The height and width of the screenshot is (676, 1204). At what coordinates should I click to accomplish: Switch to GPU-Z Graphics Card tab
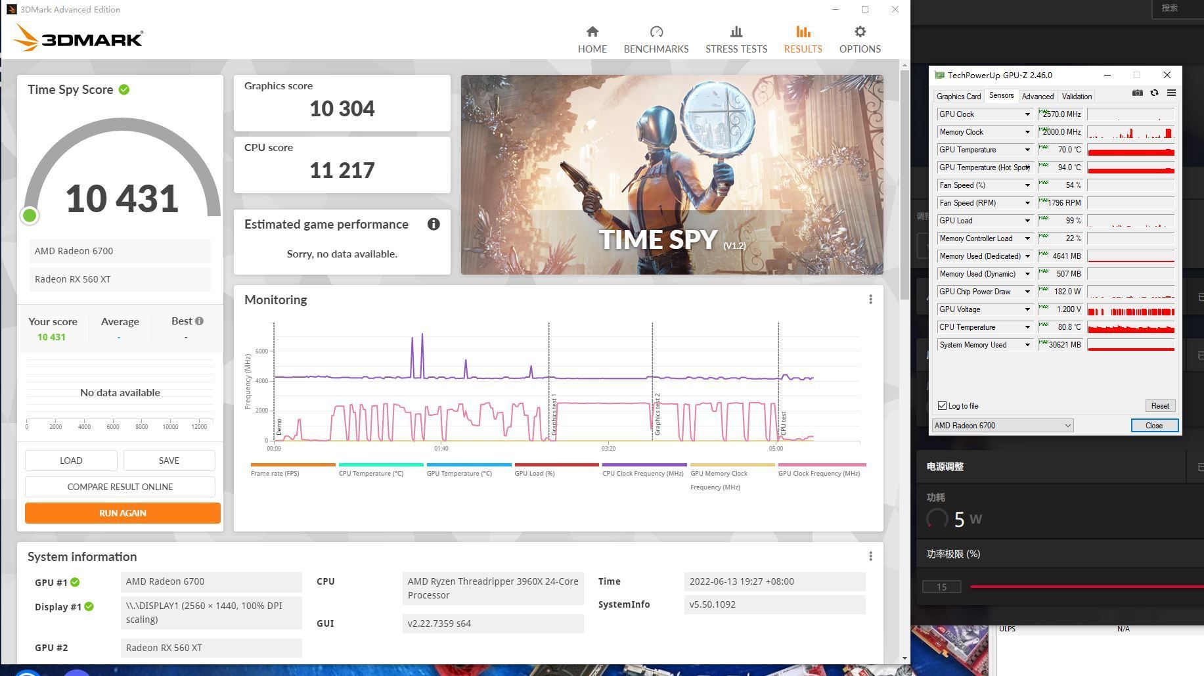point(958,96)
